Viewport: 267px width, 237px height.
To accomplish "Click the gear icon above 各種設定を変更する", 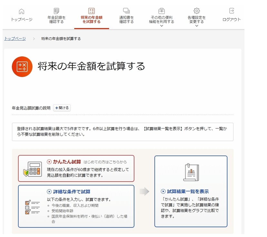I will (196, 11).
